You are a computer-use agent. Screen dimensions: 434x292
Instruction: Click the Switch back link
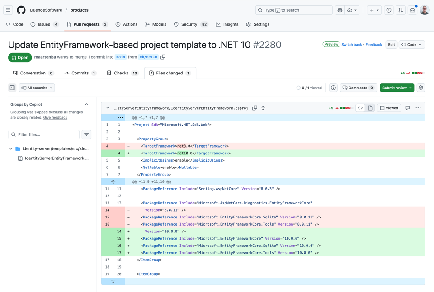352,45
